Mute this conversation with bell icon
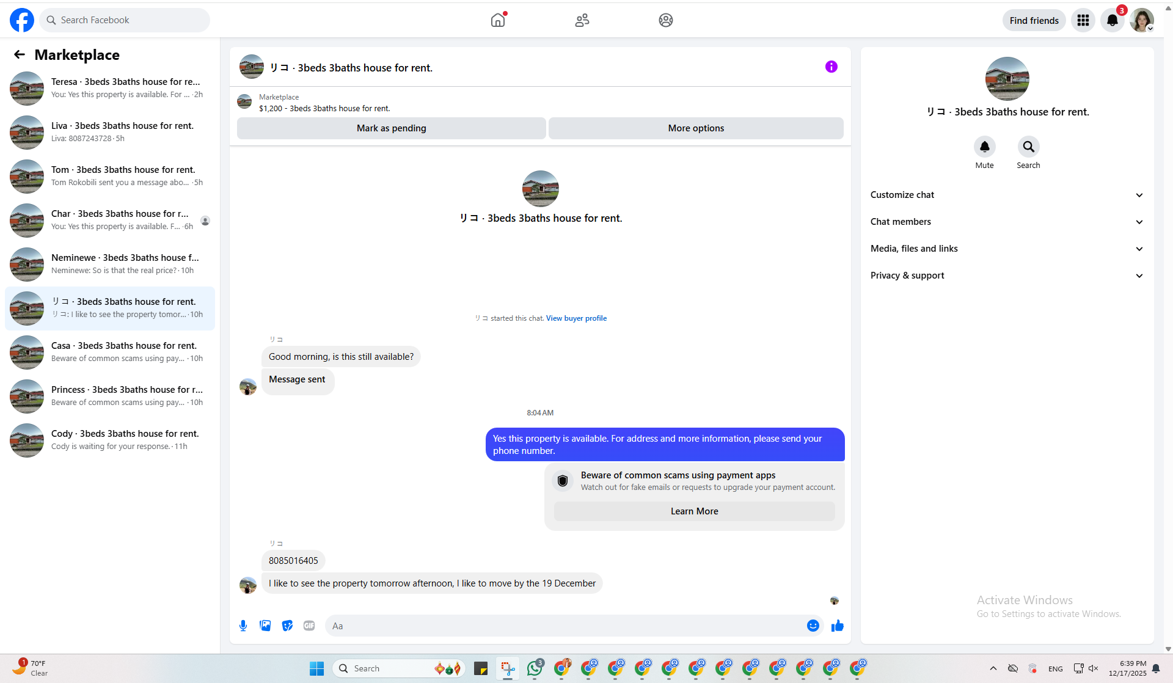 coord(984,147)
